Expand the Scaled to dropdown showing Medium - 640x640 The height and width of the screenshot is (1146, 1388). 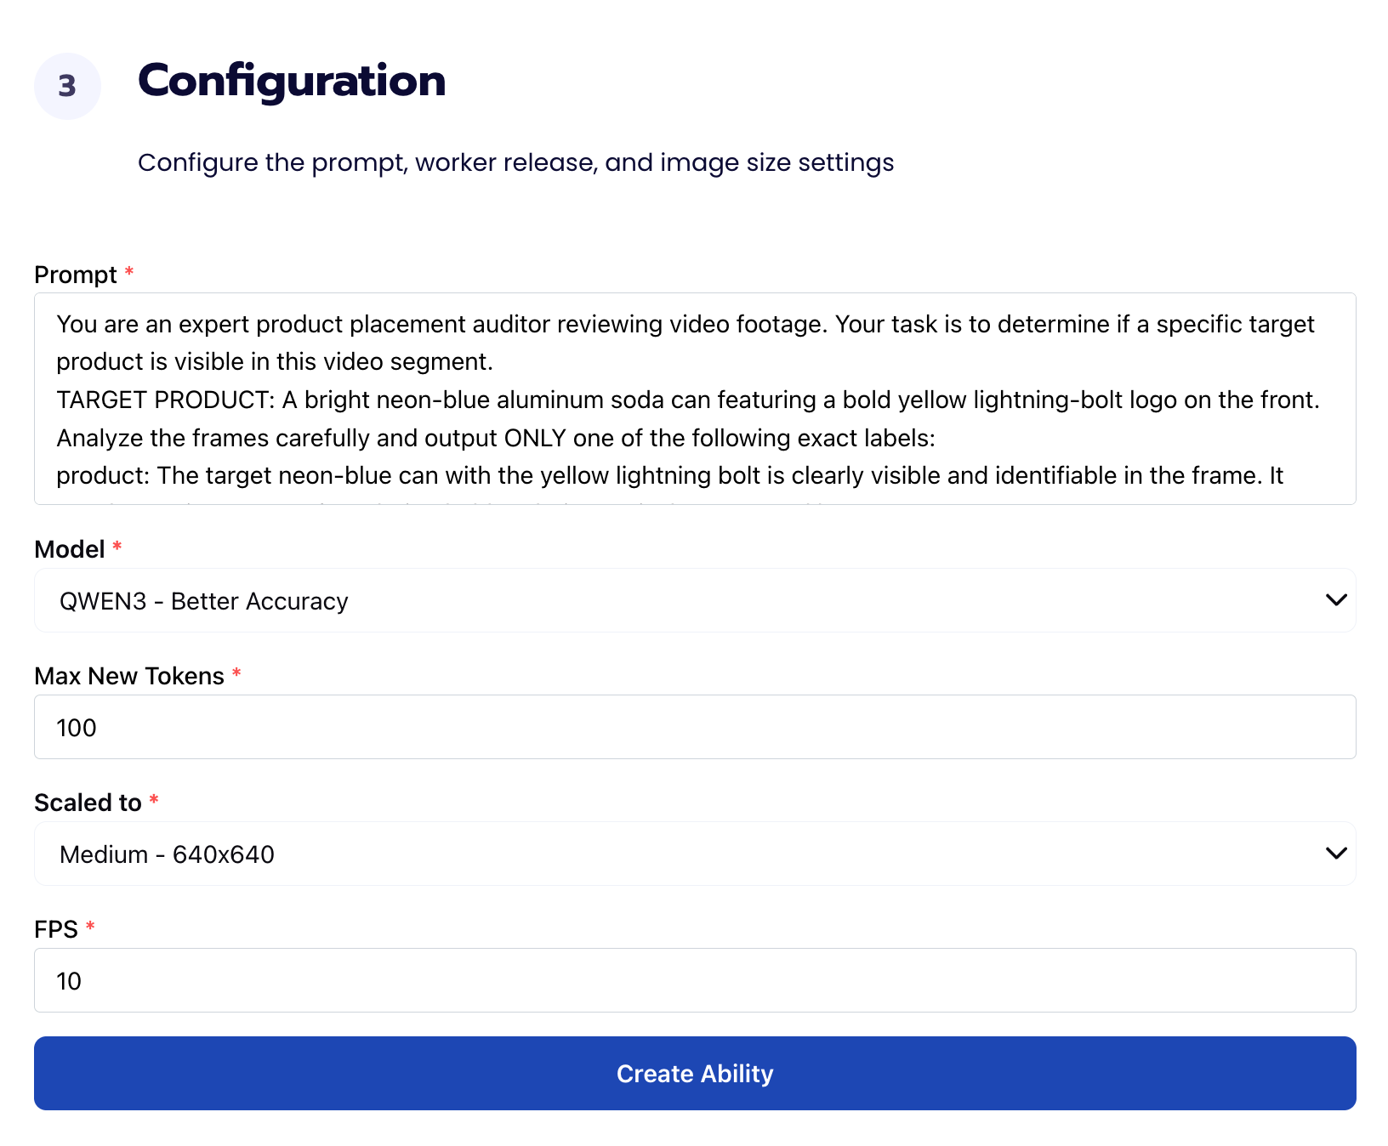[x=680, y=854]
